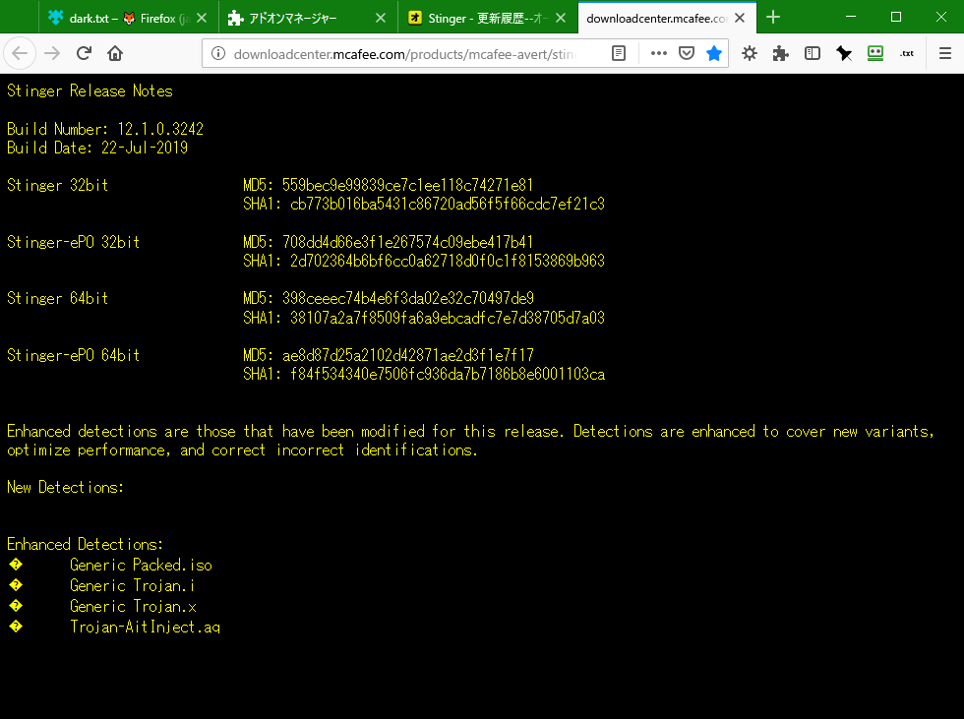Go back to the previous page
Screen dimensions: 964x719
pyautogui.click(x=20, y=53)
